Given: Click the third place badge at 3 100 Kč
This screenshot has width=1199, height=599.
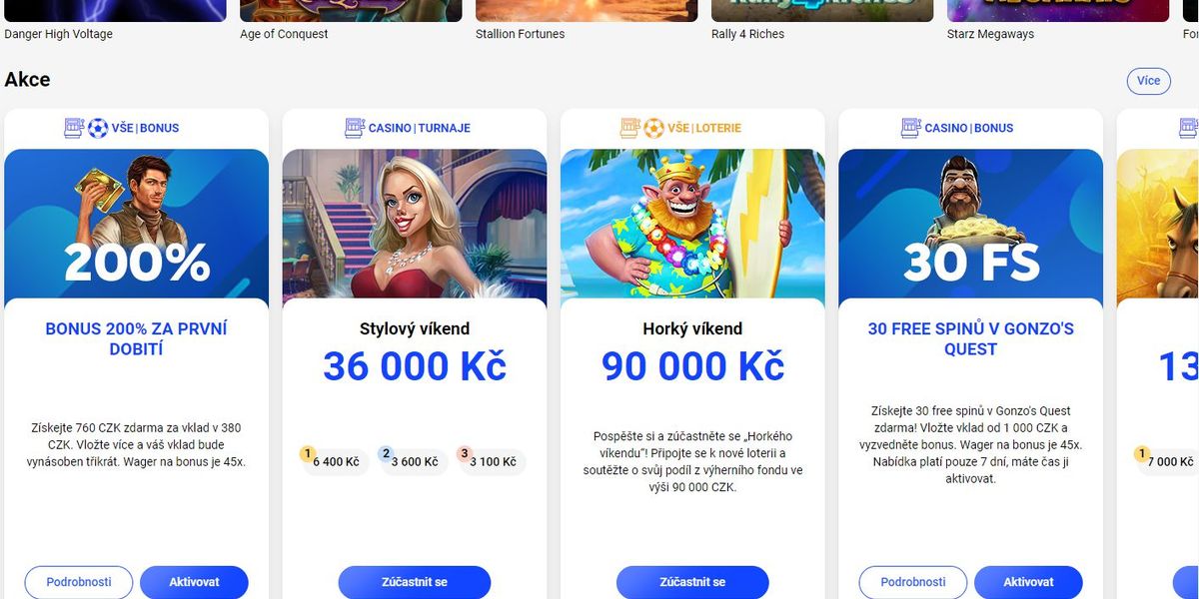Looking at the screenshot, I should (464, 454).
